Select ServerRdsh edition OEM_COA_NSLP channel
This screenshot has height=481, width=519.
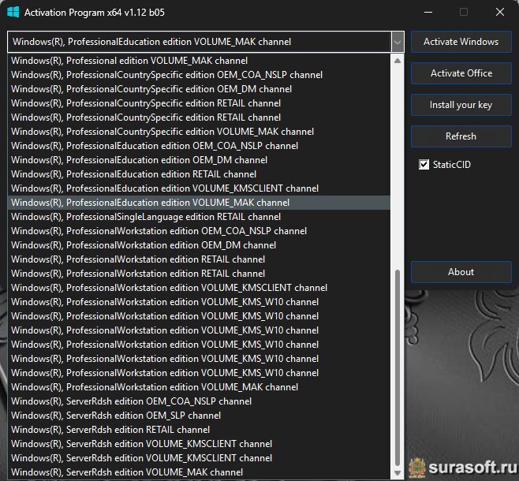pyautogui.click(x=199, y=401)
